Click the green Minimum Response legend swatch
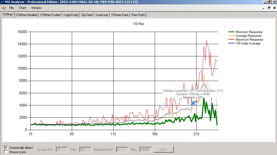The height and width of the screenshot is (155, 277). pyautogui.click(x=231, y=32)
